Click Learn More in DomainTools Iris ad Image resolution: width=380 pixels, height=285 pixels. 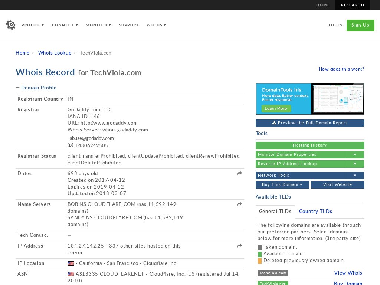276,109
